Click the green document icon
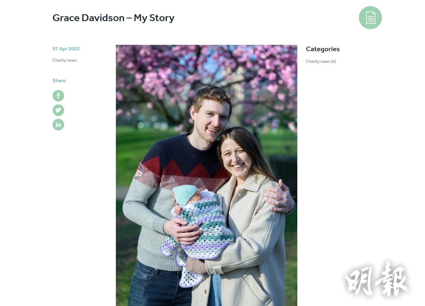Image resolution: width=425 pixels, height=306 pixels. 370,18
